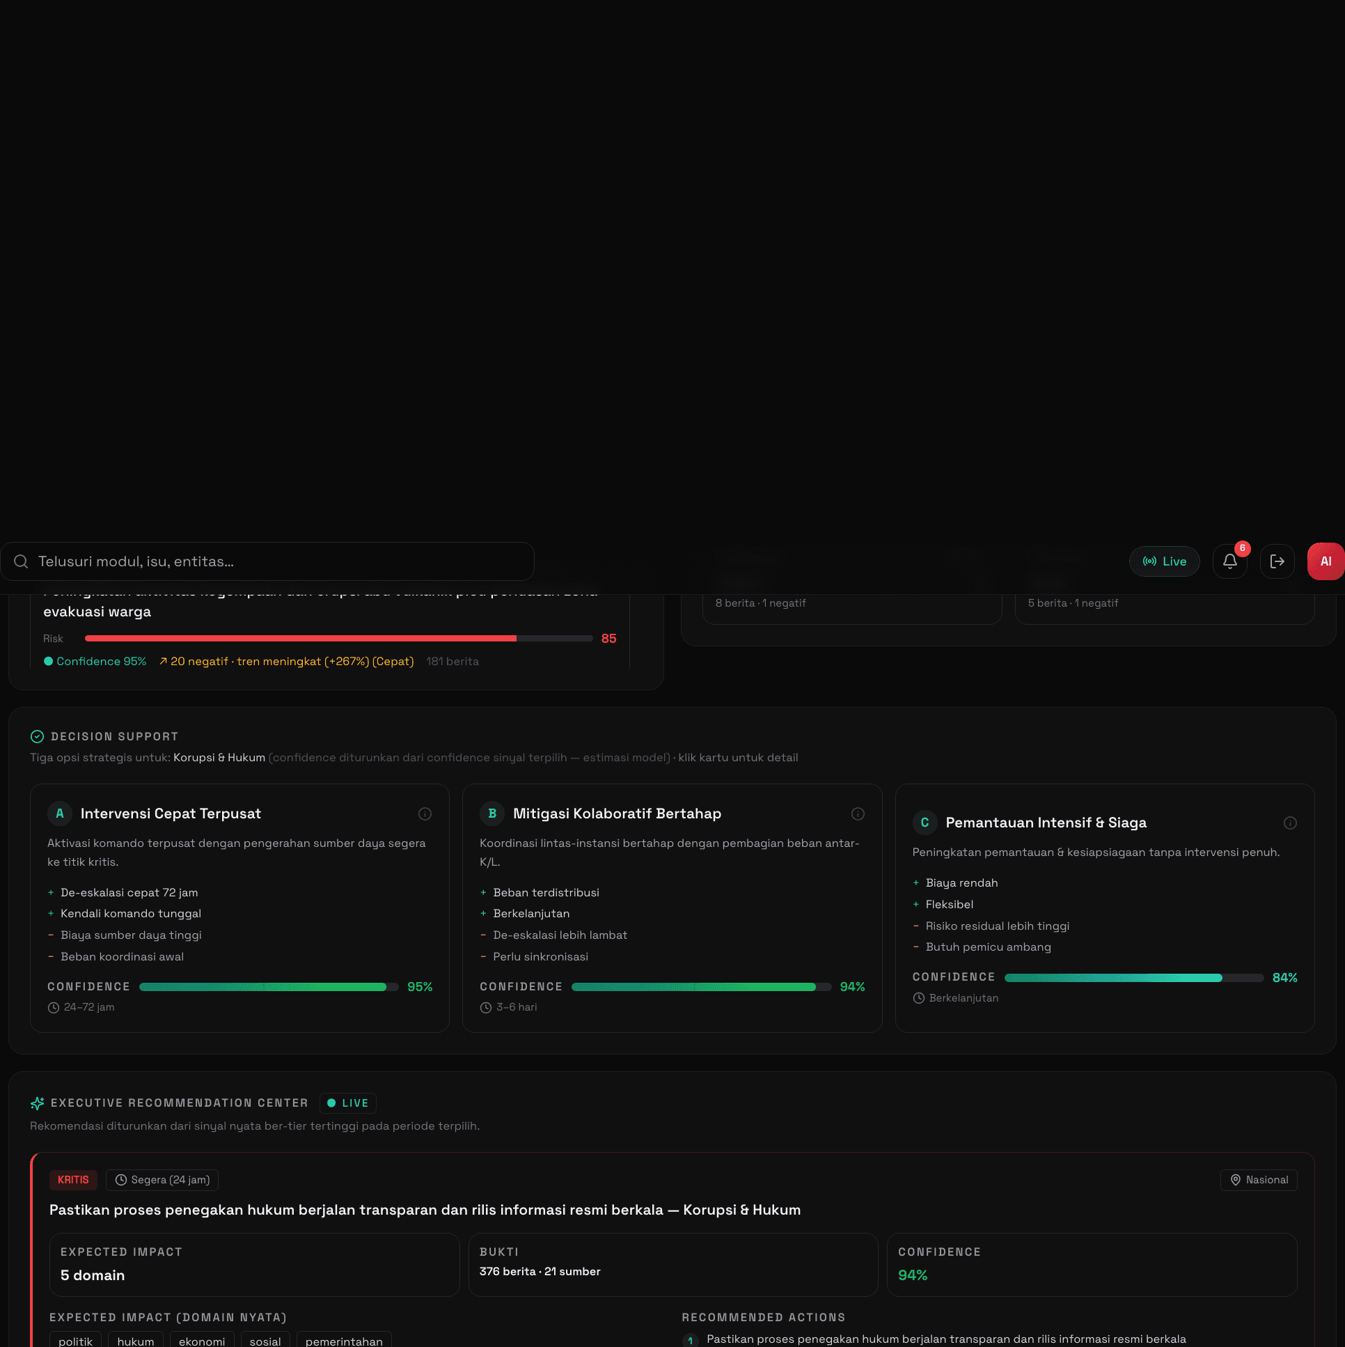1345x1347 pixels.
Task: Open info icon on Pemantauan Intensif & Siaga card
Action: [x=1290, y=823]
